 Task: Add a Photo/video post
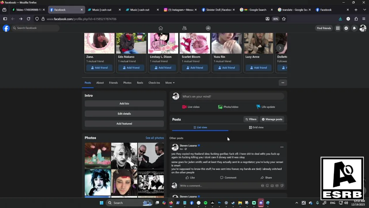pos(228,107)
